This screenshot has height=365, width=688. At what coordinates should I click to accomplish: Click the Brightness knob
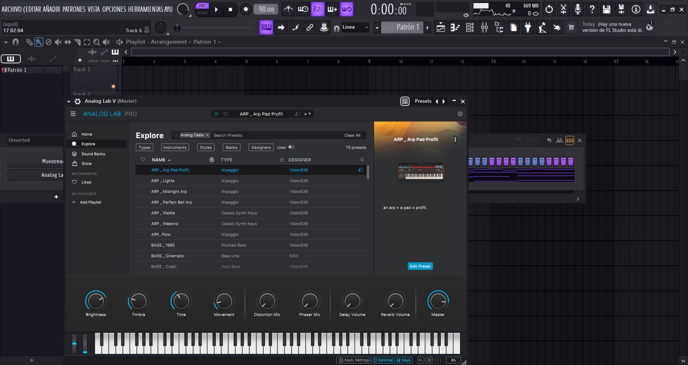point(96,301)
